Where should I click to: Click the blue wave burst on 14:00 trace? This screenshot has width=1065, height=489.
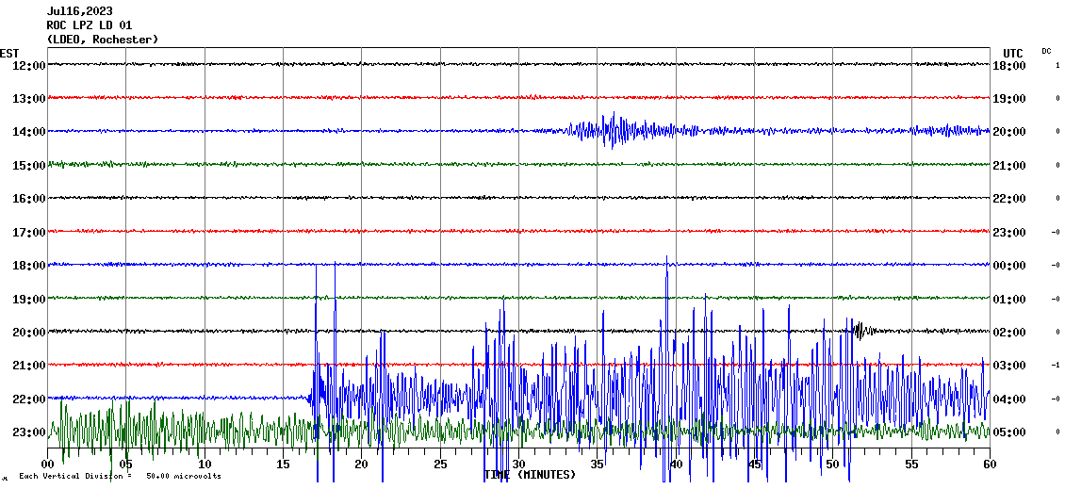tap(613, 130)
